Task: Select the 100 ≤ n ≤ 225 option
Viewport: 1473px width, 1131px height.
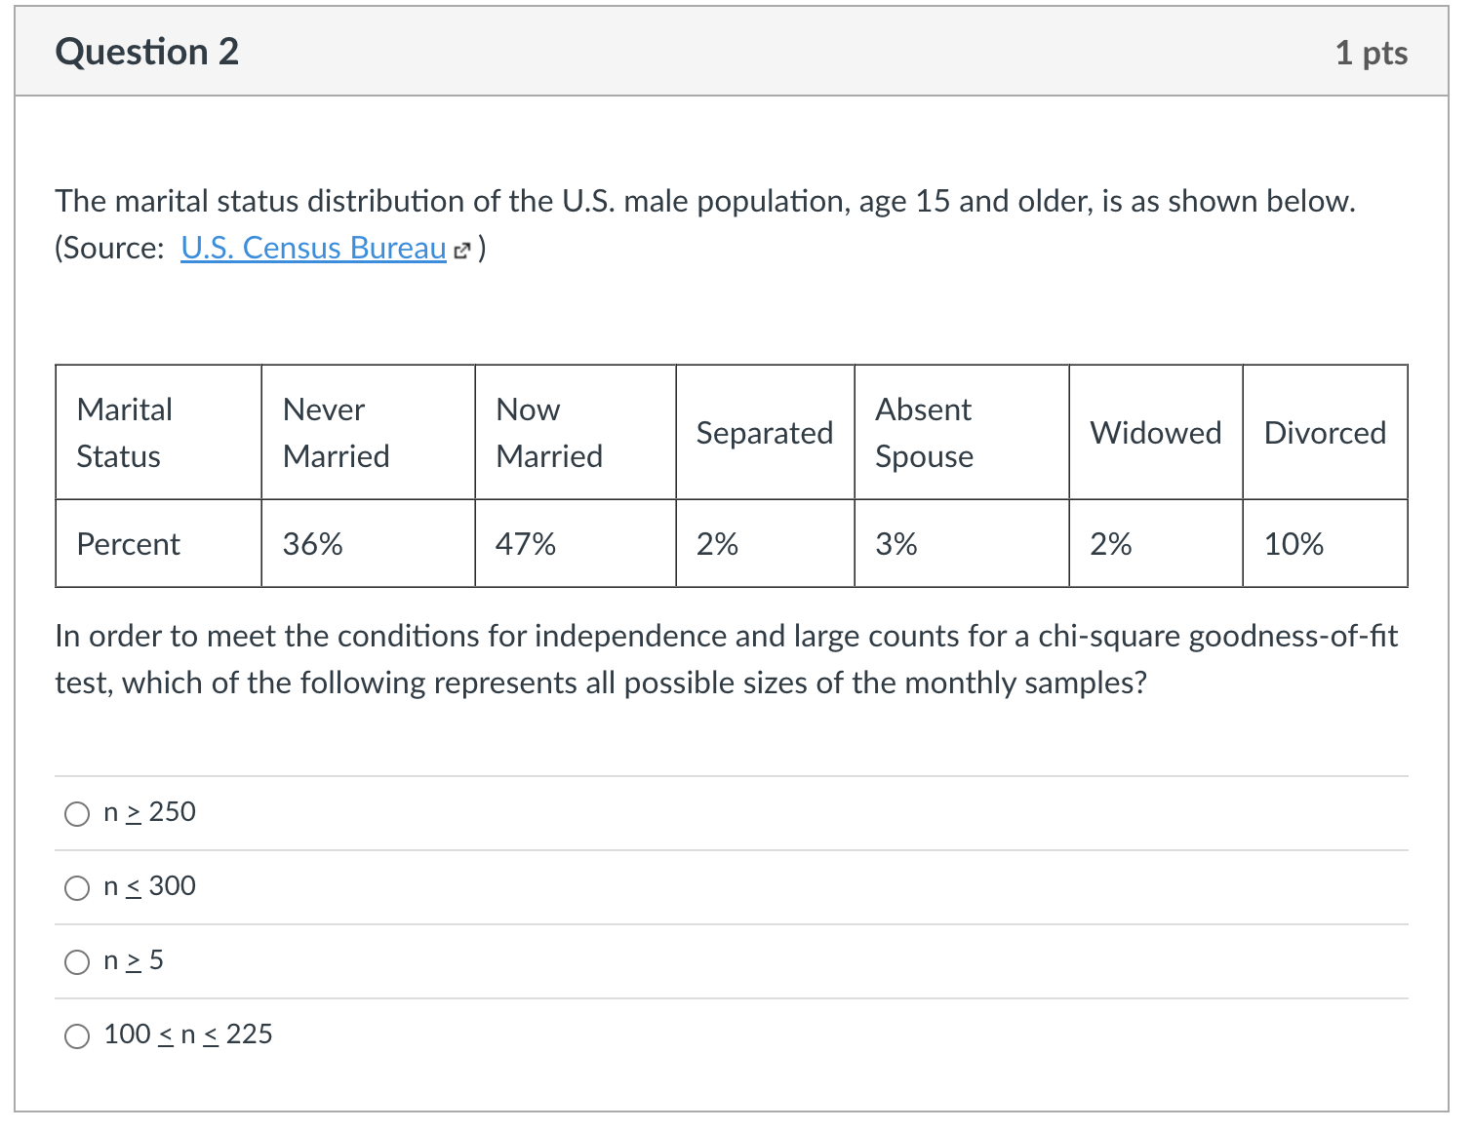Action: 77,1035
